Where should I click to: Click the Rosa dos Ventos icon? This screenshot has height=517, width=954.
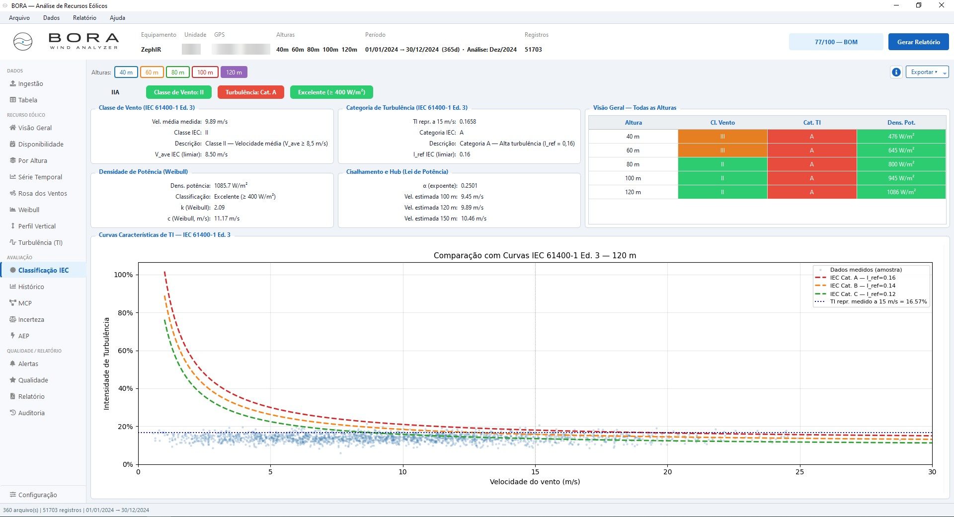(x=13, y=193)
